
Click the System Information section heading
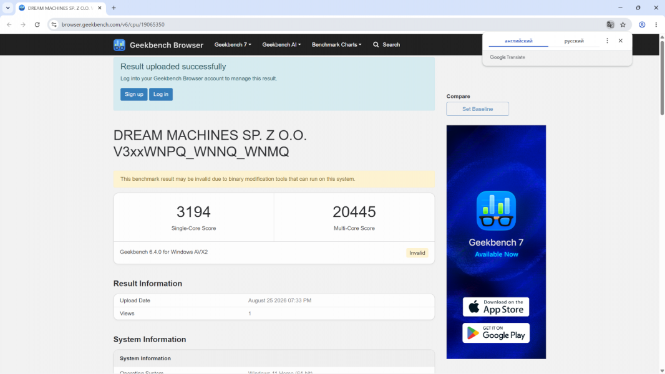pos(149,339)
